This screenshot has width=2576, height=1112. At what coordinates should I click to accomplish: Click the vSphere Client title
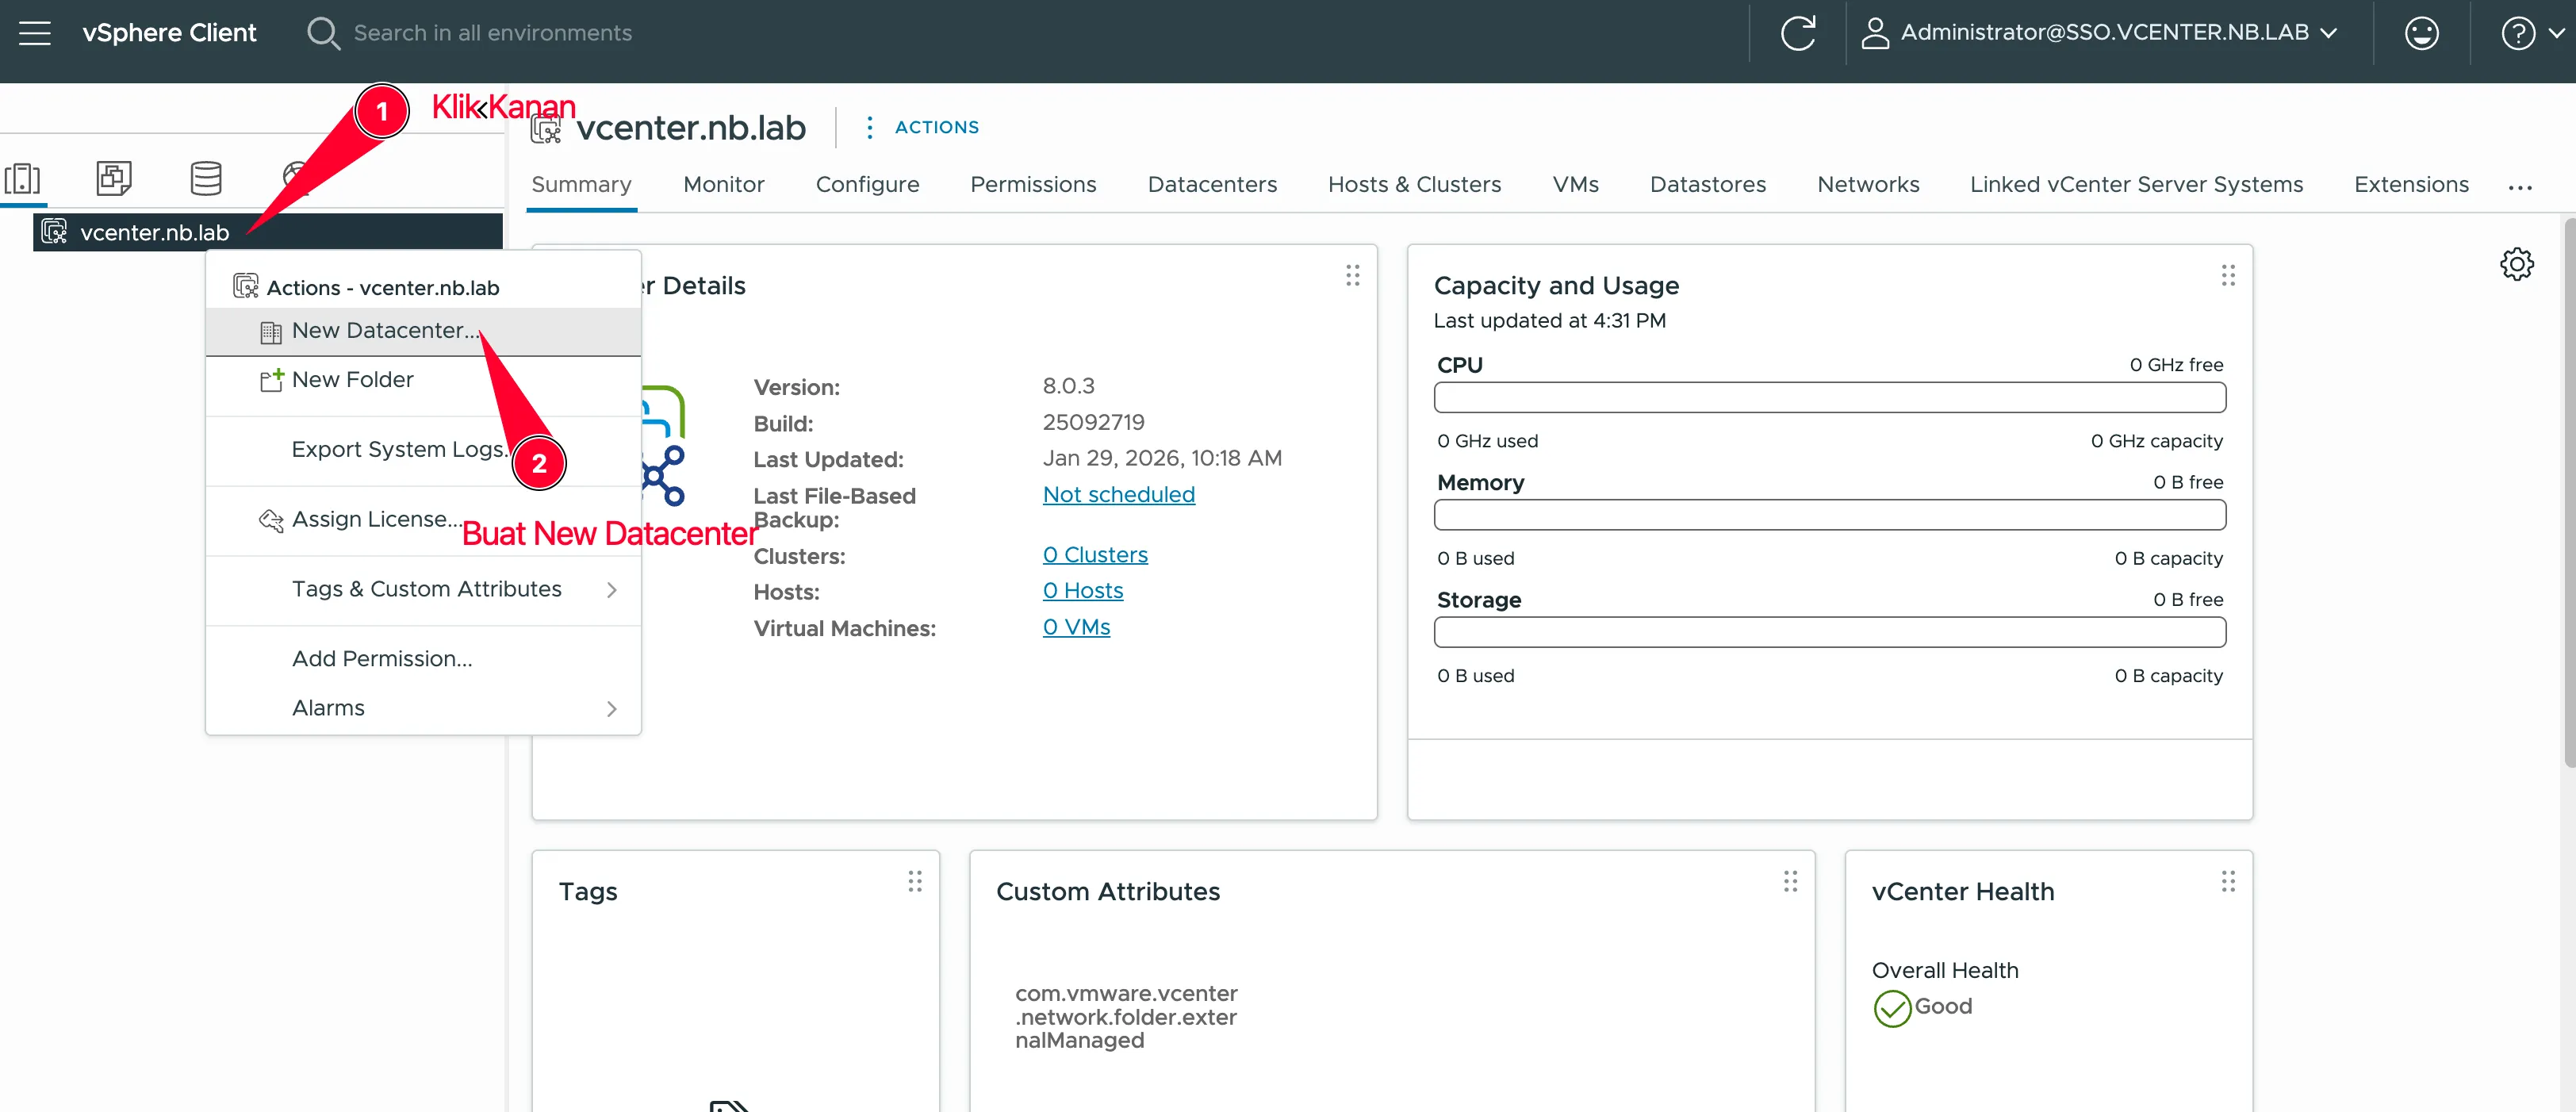coord(169,33)
